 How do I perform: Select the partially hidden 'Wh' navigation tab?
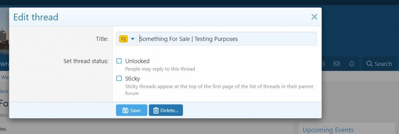(4, 64)
